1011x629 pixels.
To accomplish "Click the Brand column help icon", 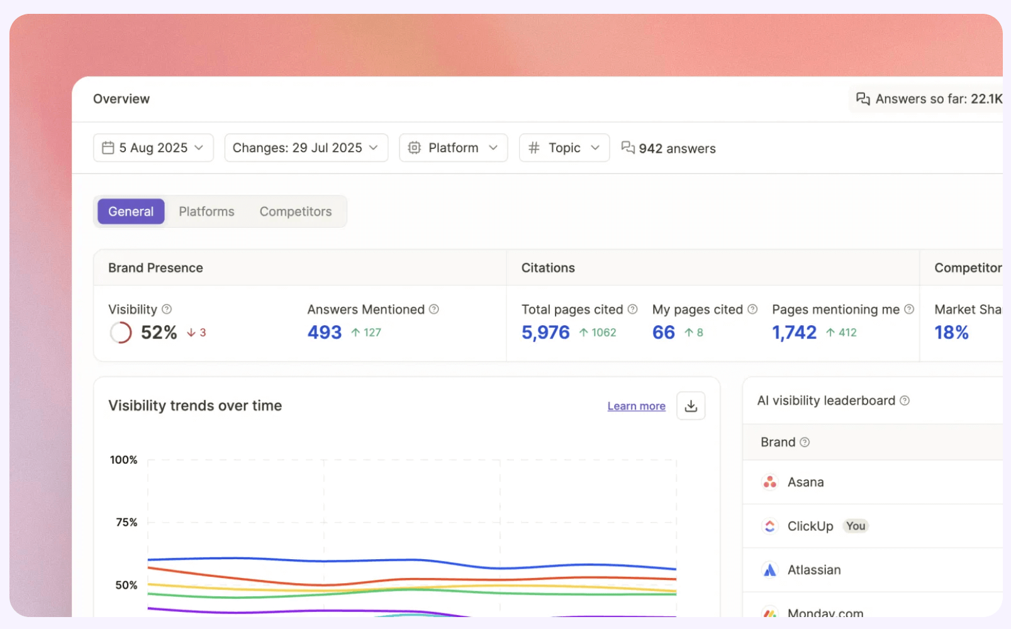I will coord(805,442).
